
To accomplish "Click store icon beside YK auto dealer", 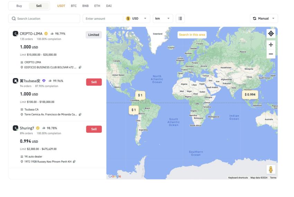I will point(22,156).
